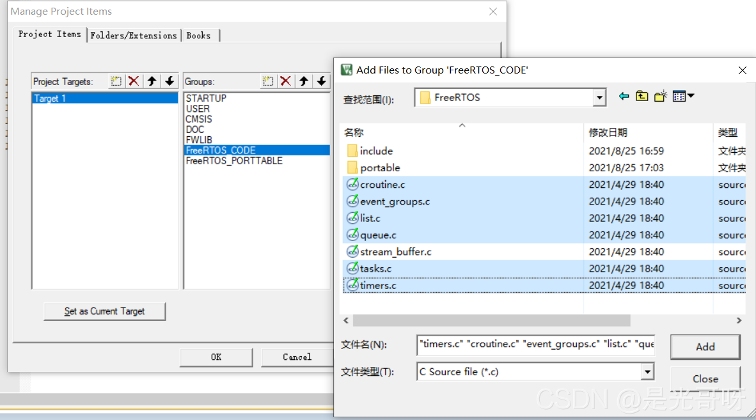Click the croutine.c file icon
The height and width of the screenshot is (420, 756).
352,185
